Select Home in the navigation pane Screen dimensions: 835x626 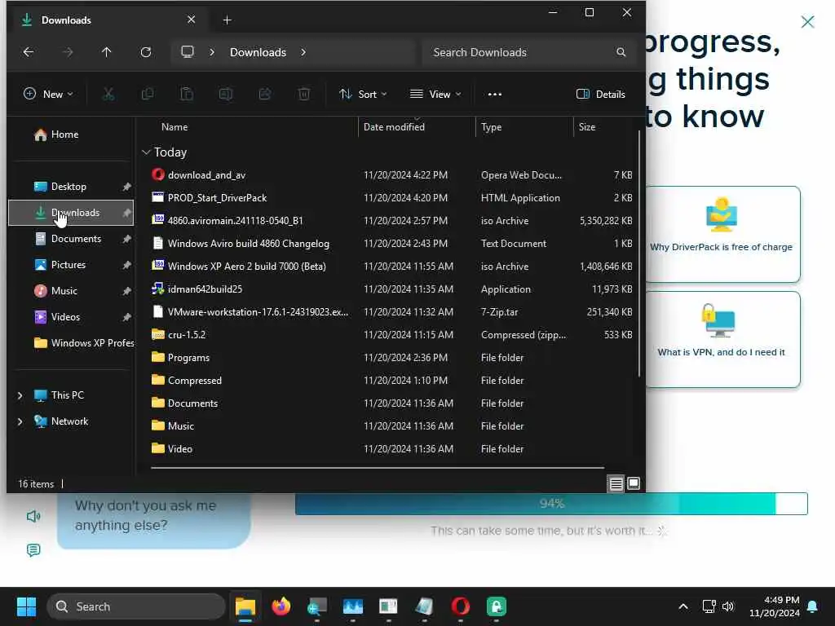tap(71, 134)
